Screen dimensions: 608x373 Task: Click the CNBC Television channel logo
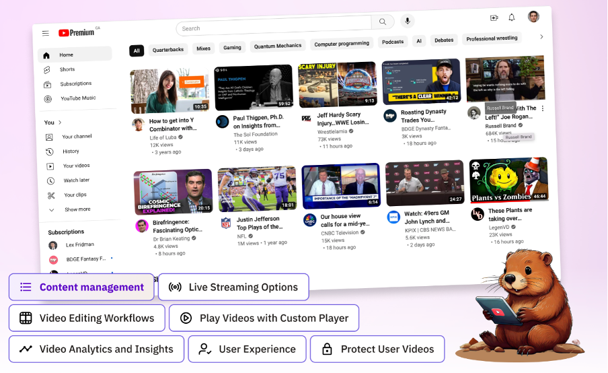(309, 220)
